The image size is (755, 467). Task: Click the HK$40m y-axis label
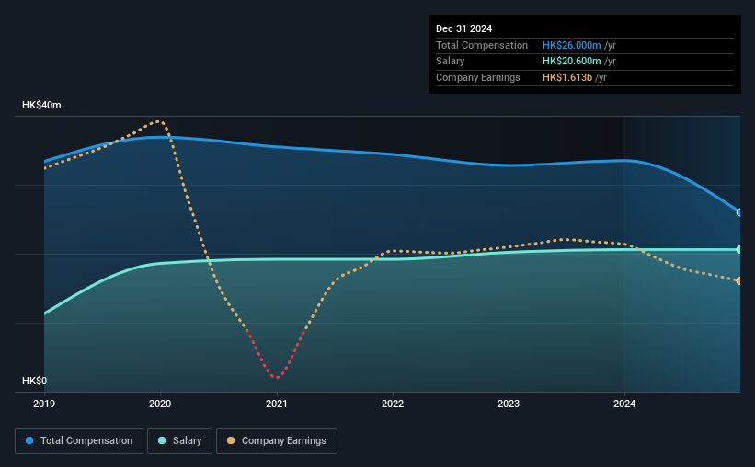click(41, 105)
